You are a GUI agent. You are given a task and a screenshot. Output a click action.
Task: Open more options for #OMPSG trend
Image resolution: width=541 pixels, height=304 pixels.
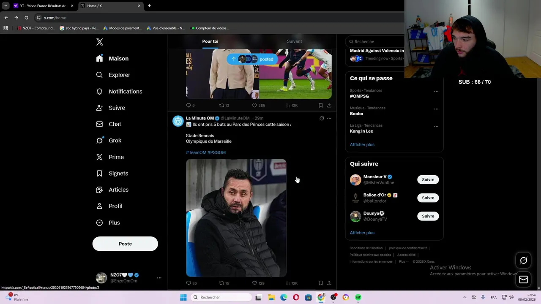[436, 92]
